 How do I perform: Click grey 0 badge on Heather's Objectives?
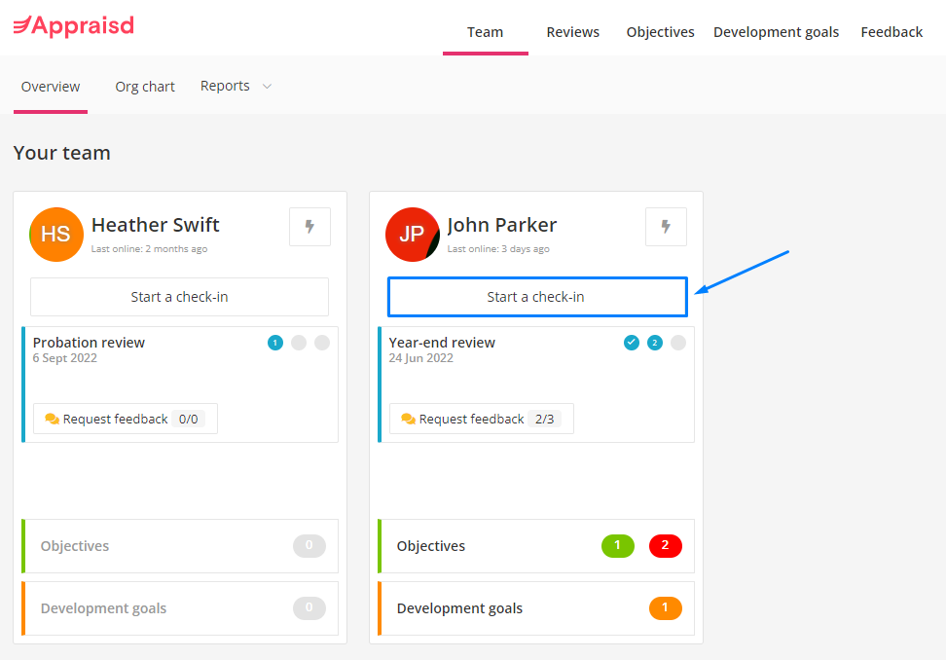pyautogui.click(x=309, y=545)
